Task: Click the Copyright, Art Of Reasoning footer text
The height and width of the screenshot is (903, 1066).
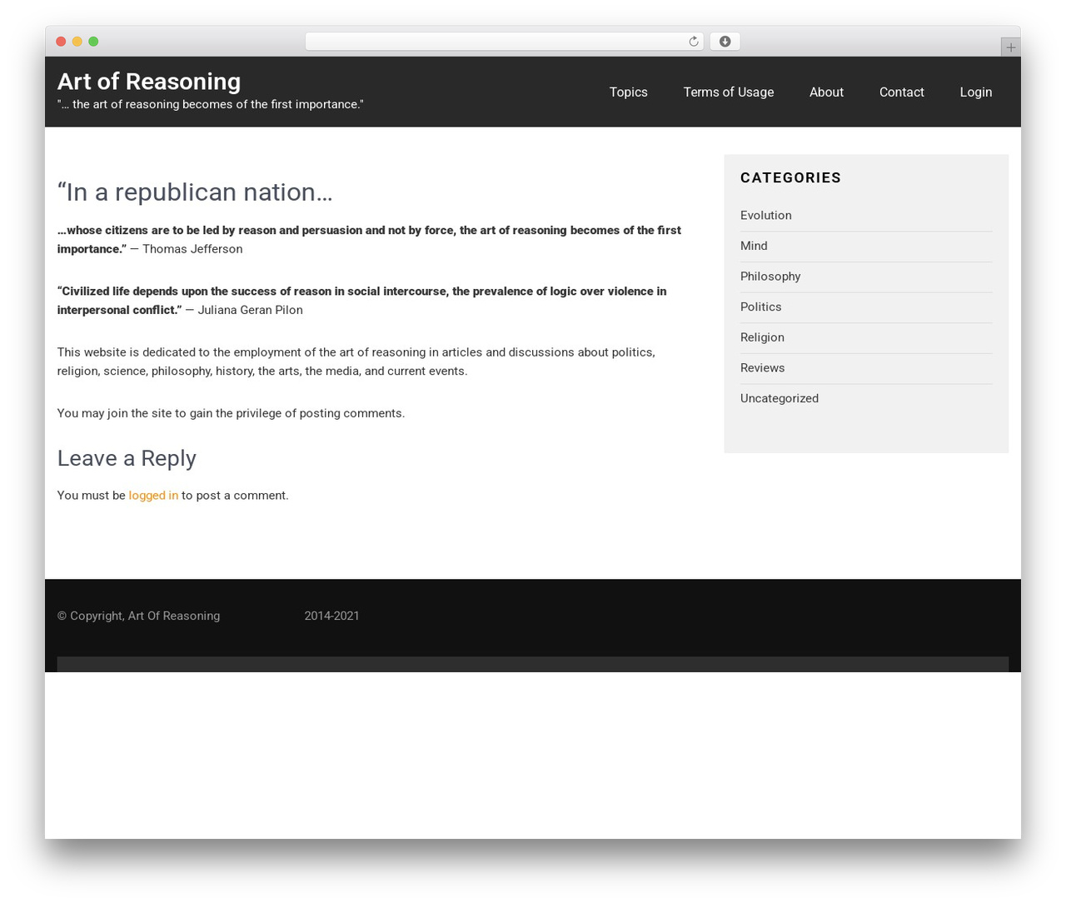Action: [138, 616]
